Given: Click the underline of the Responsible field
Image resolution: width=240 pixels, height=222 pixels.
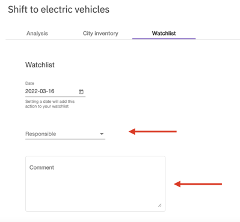Looking at the screenshot, I should pos(65,139).
